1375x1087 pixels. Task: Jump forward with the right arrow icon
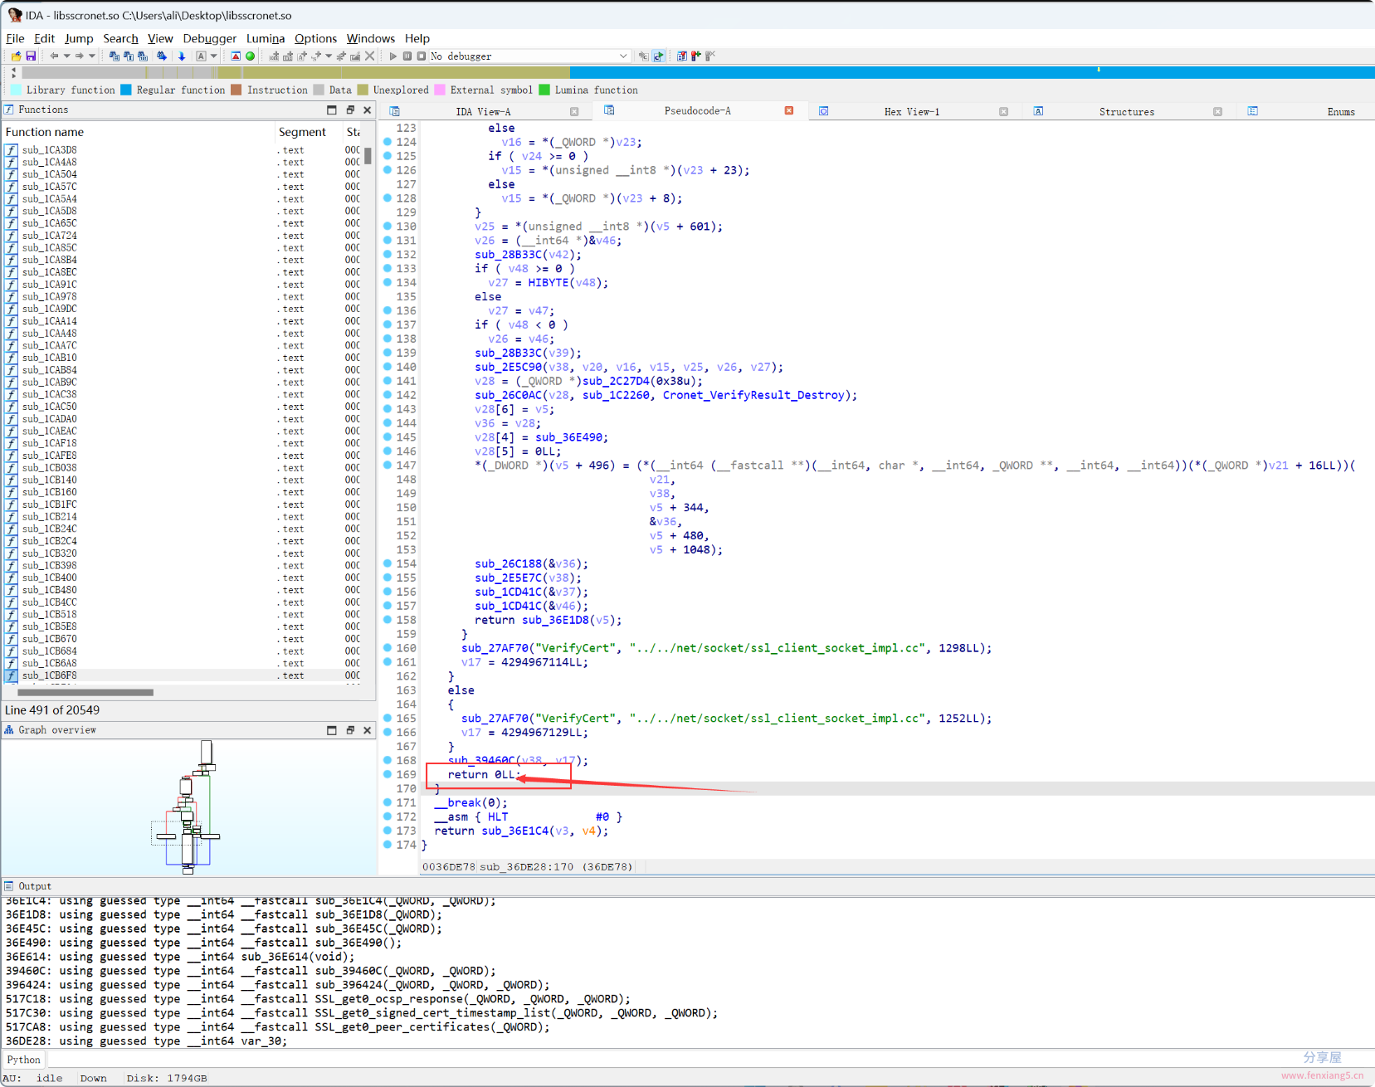(79, 56)
